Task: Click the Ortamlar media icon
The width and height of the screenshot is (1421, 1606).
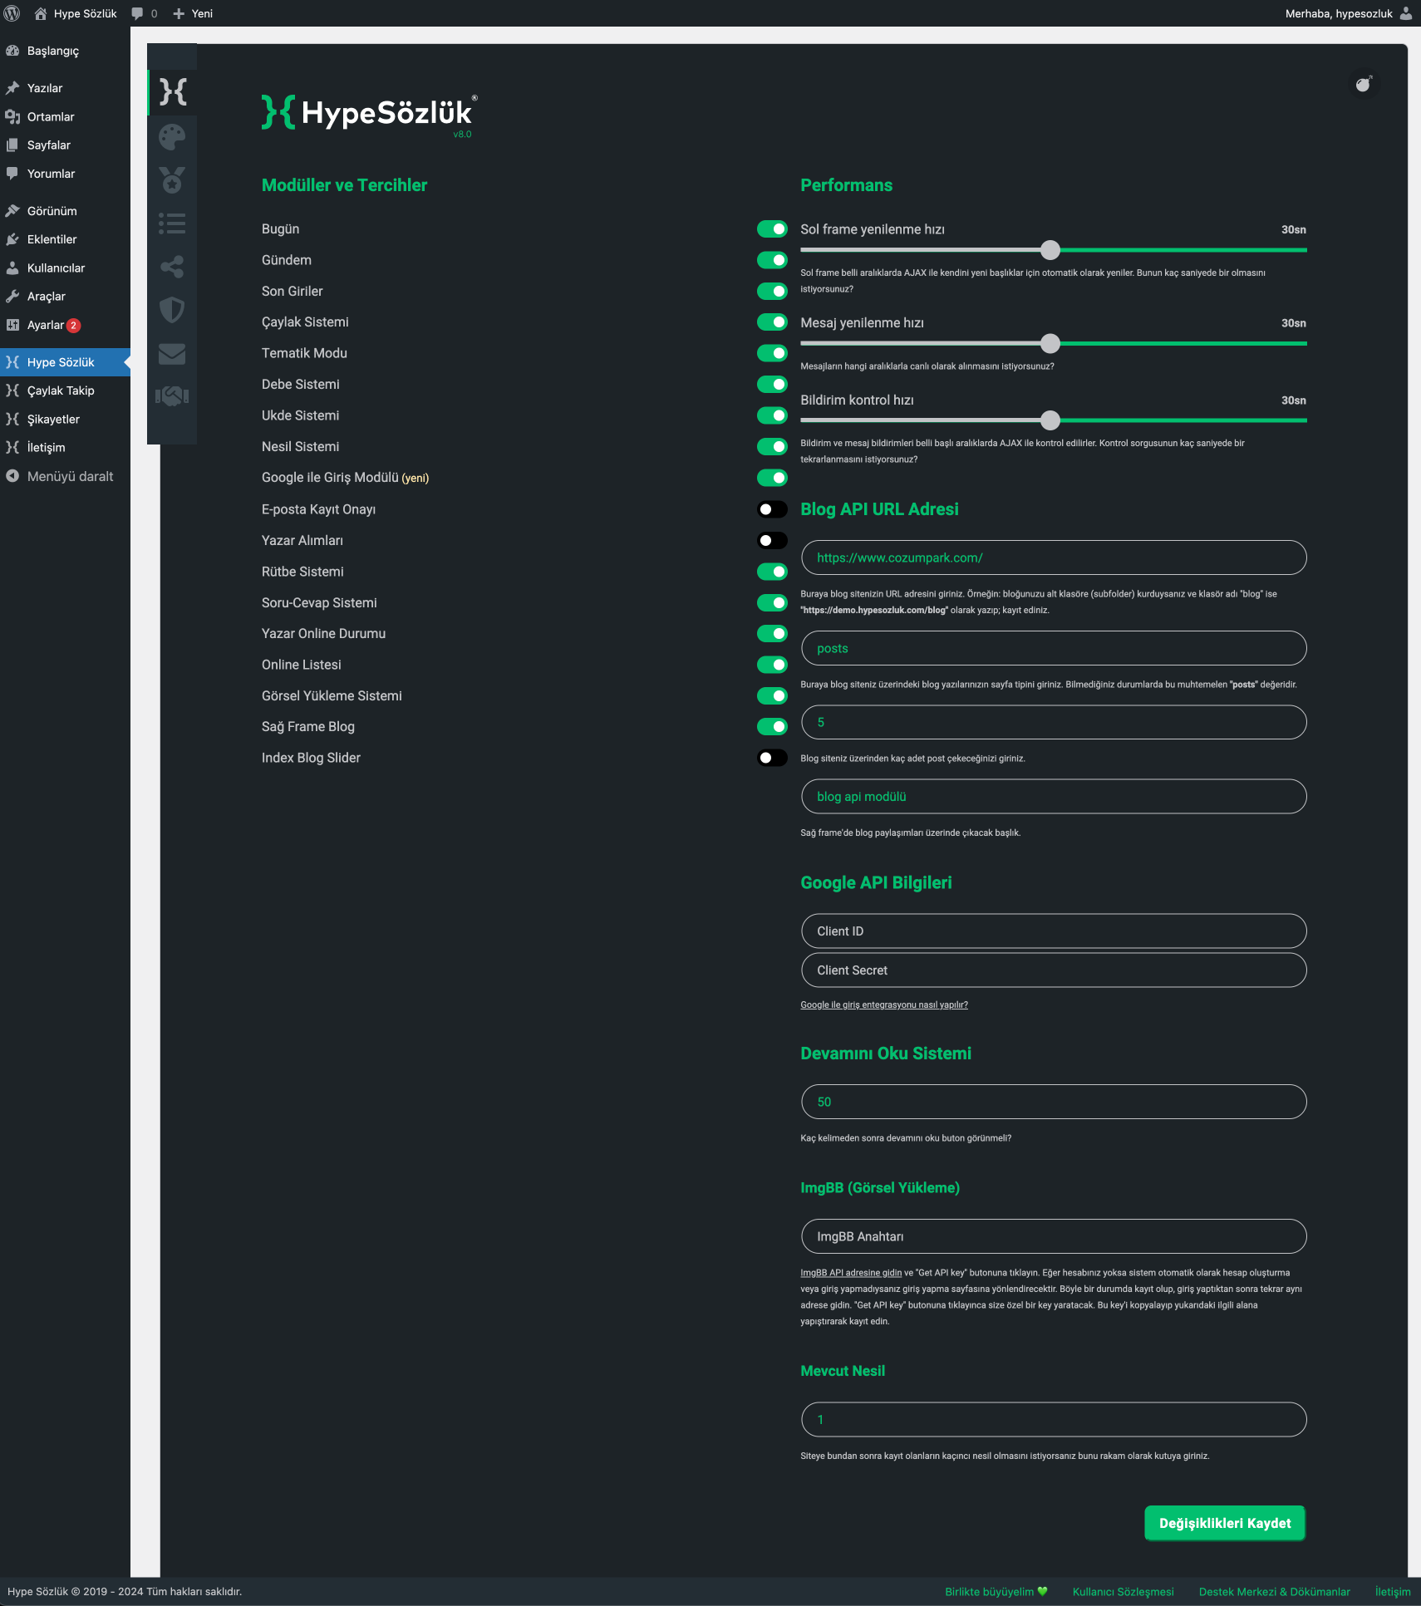Action: (x=12, y=116)
